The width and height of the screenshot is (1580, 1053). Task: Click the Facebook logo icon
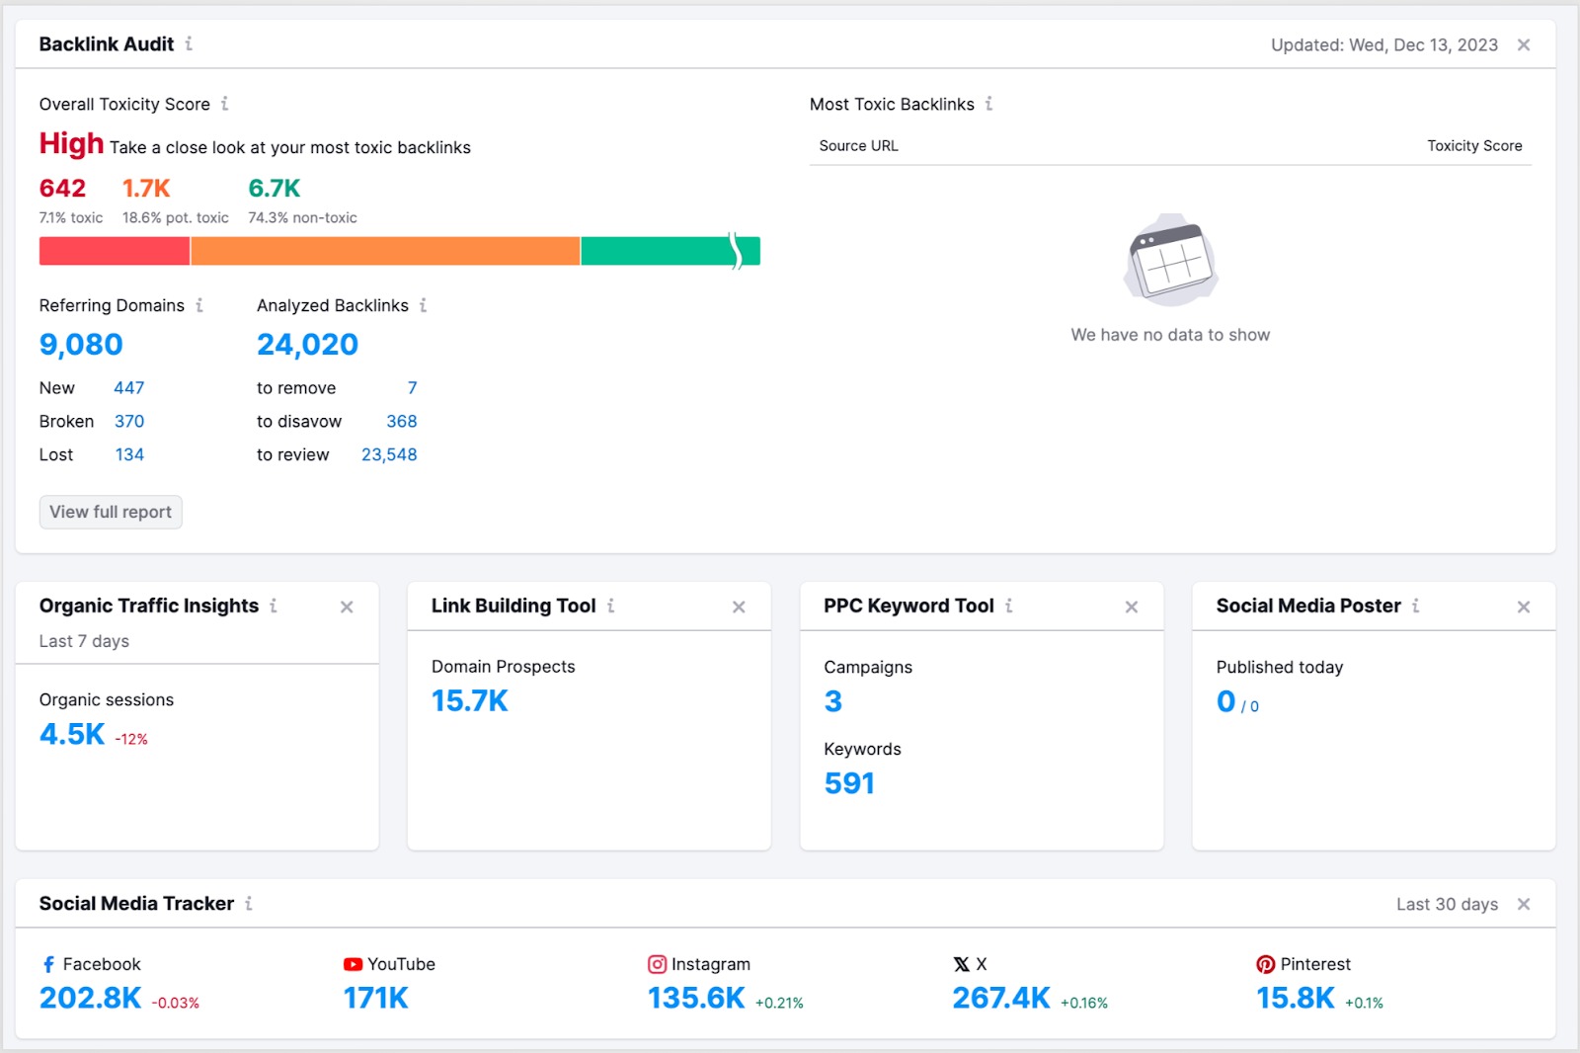point(48,964)
